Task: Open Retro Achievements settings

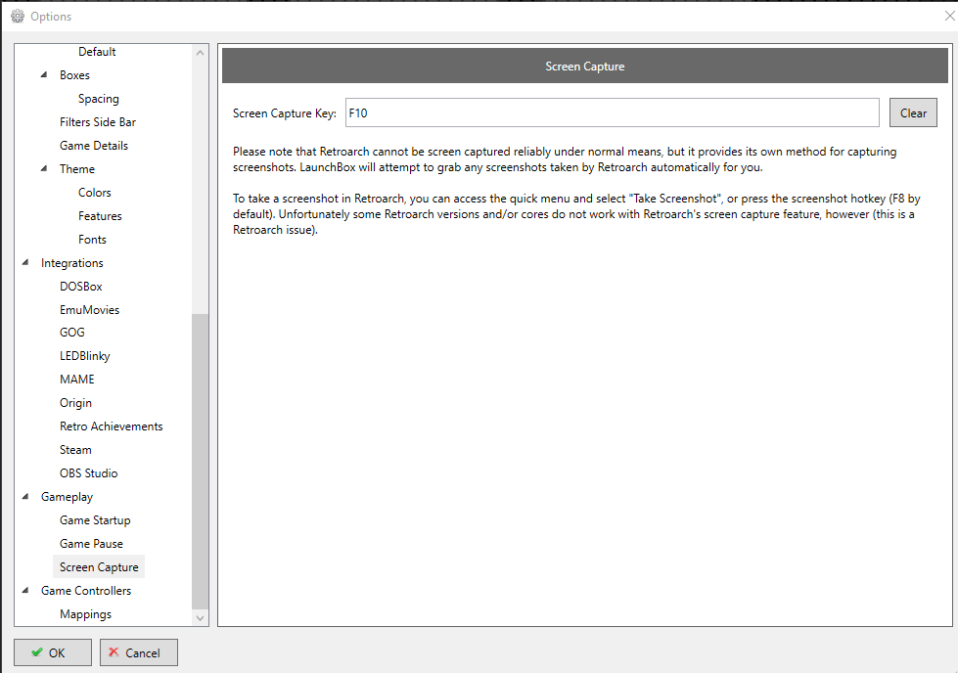Action: click(x=112, y=426)
